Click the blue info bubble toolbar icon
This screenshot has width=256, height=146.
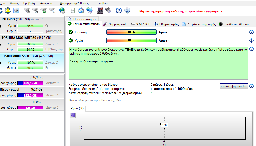click(127, 11)
